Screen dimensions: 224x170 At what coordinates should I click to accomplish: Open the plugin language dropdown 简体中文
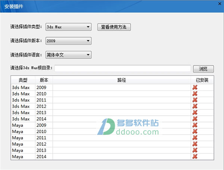pos(68,55)
